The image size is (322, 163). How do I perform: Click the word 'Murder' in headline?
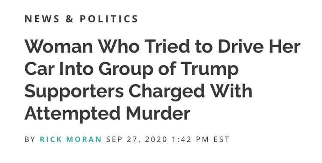click(x=158, y=113)
